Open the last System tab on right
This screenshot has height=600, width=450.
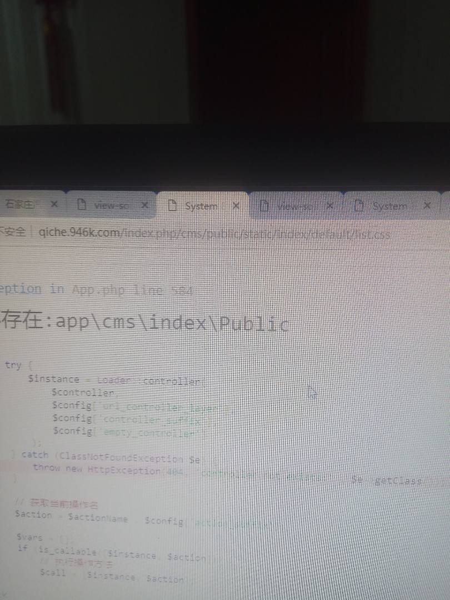(x=390, y=206)
